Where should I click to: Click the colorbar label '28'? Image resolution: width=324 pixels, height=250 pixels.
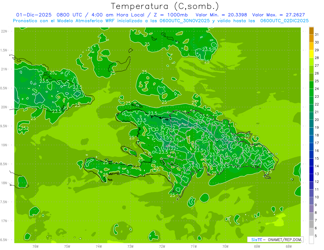pyautogui.click(x=317, y=58)
